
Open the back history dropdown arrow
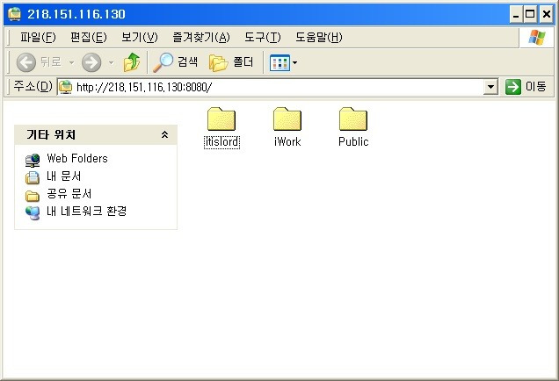tap(72, 62)
